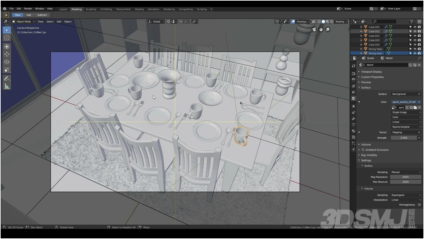
Task: Click the camera view navigation icon
Action: pos(314,29)
